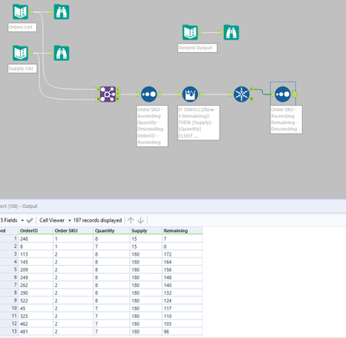Click the last Sort annotation with Remaining

[x=286, y=120]
